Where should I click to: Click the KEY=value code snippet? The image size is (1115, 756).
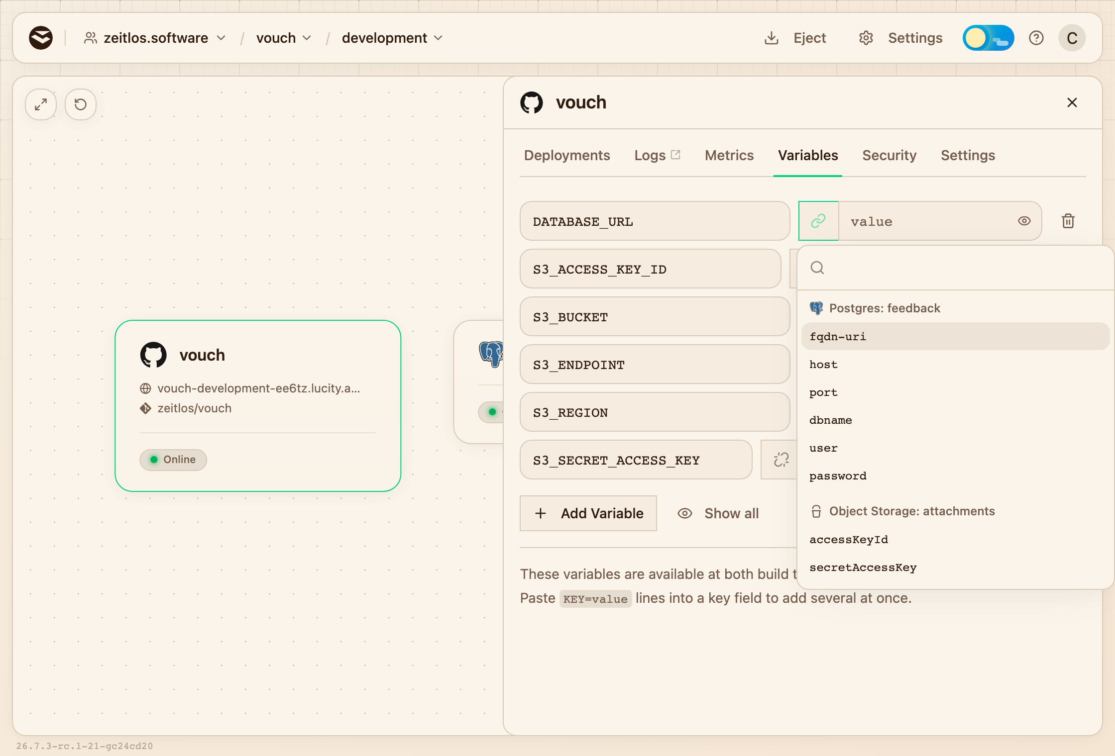pyautogui.click(x=595, y=599)
